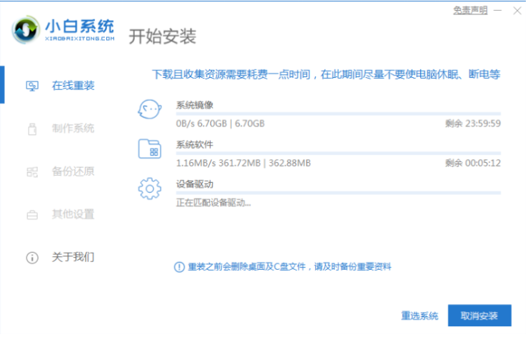The height and width of the screenshot is (347, 528).
Task: Click the 重选系统 button
Action: tap(420, 316)
